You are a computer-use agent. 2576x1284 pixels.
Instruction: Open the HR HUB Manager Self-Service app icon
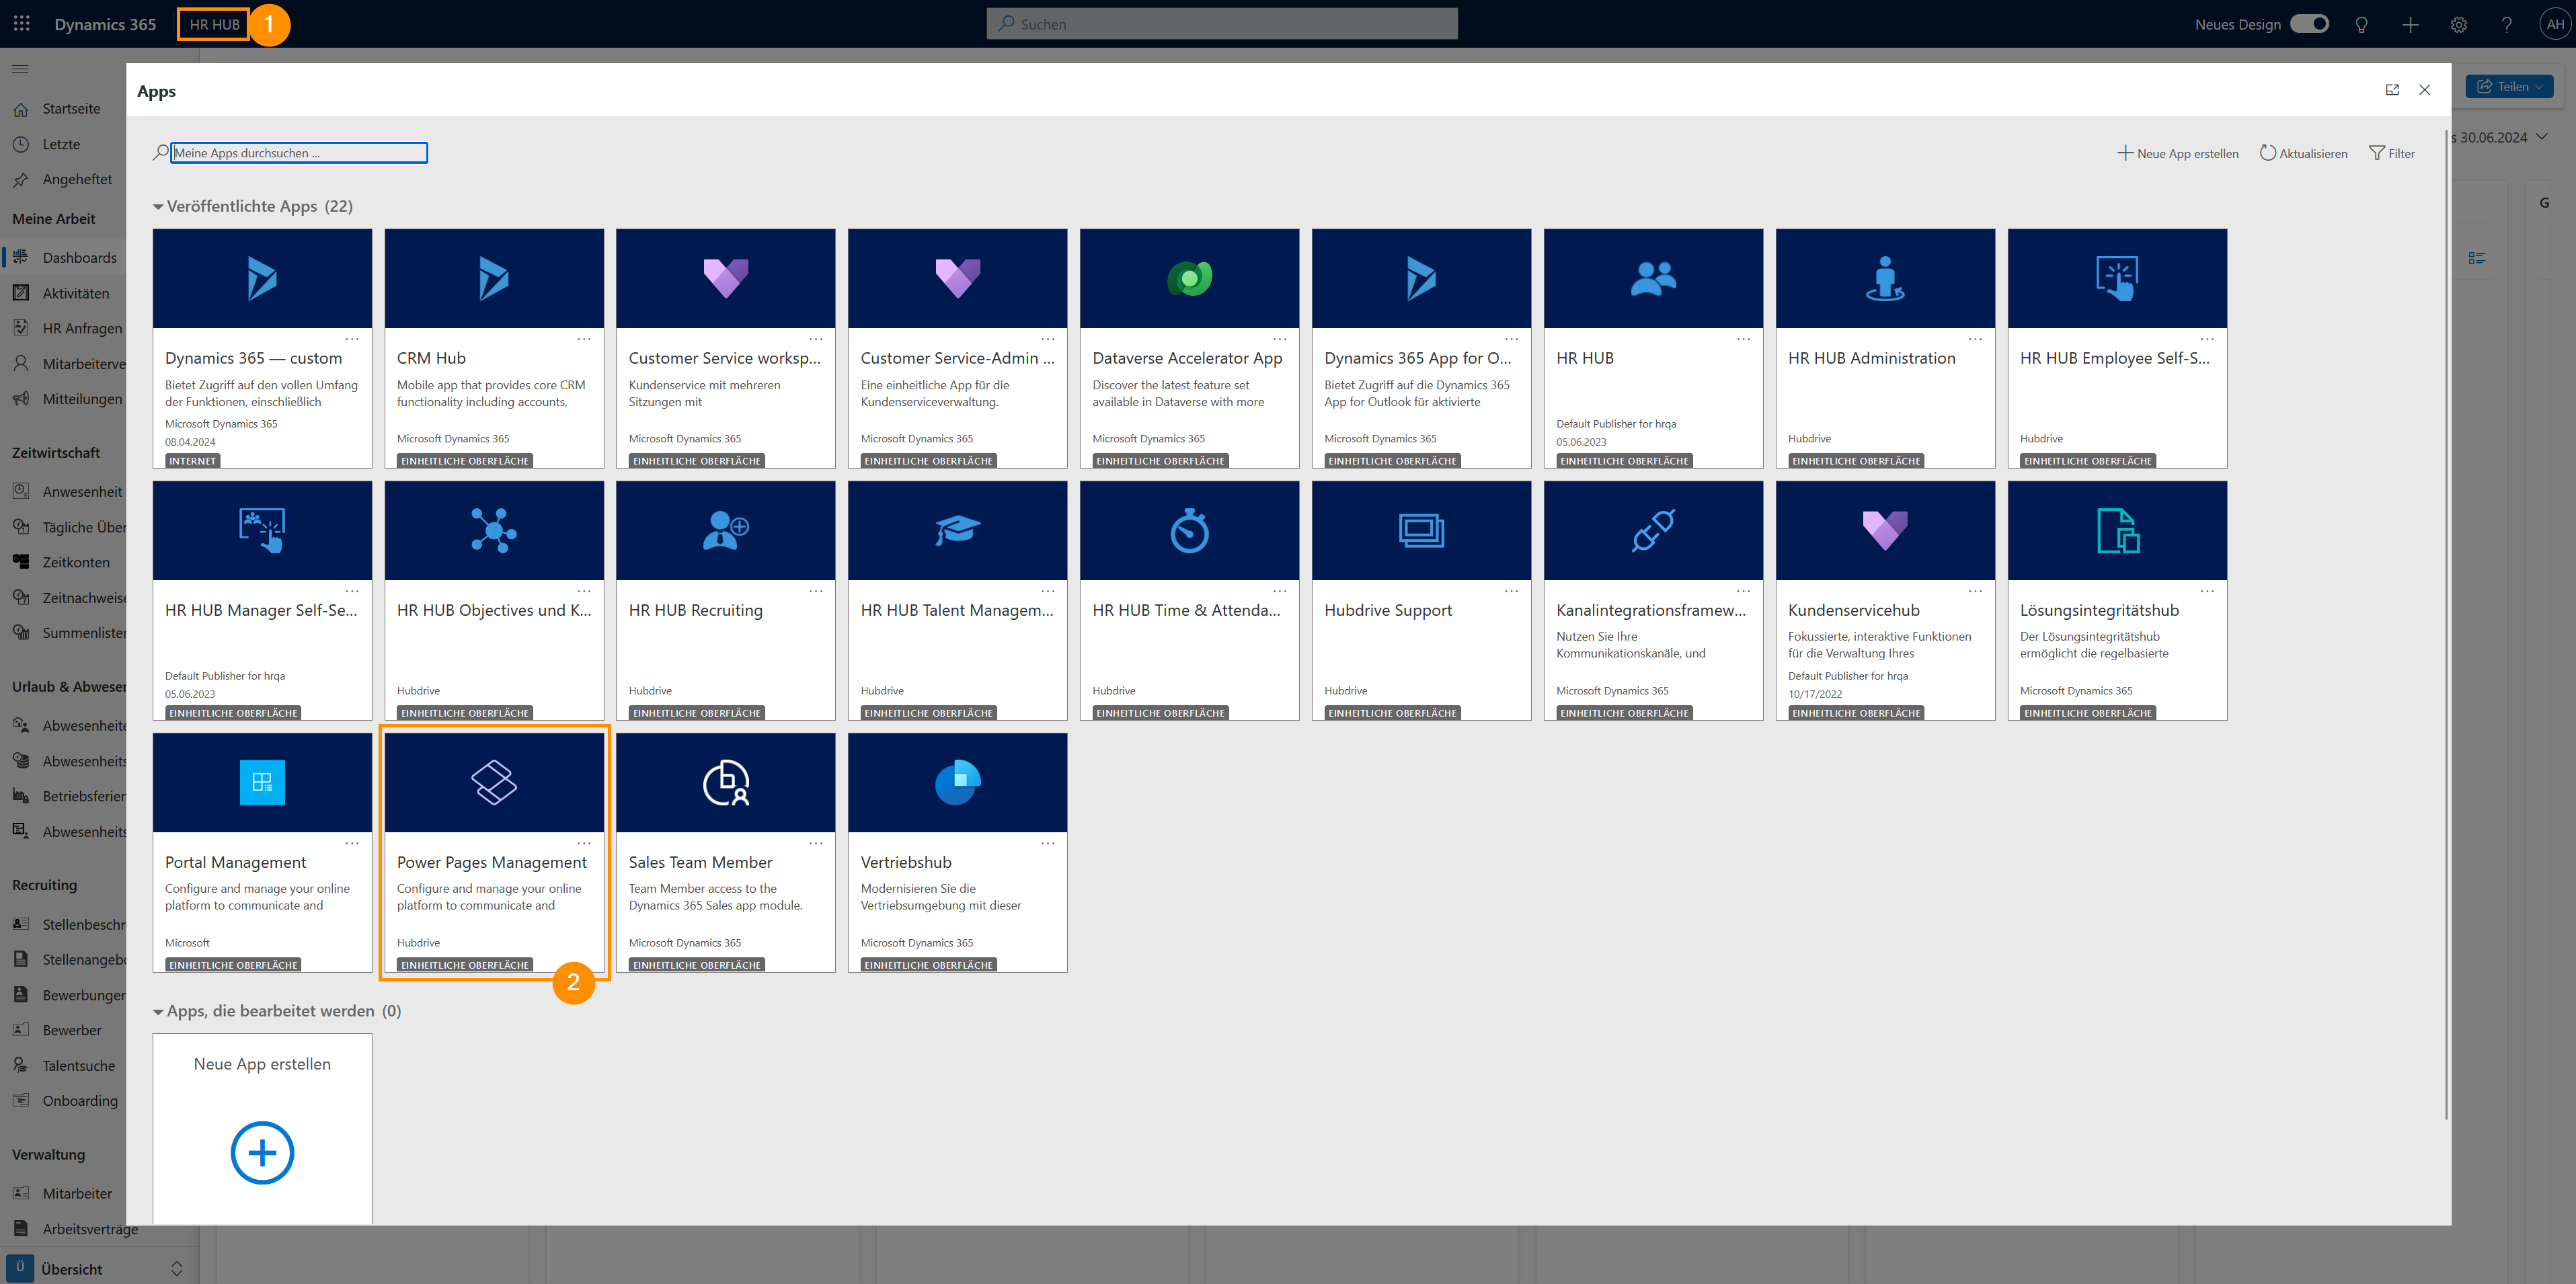(262, 530)
